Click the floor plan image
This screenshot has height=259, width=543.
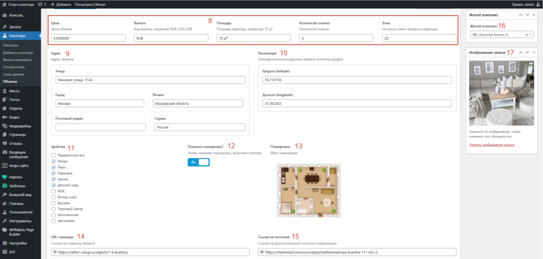[309, 191]
